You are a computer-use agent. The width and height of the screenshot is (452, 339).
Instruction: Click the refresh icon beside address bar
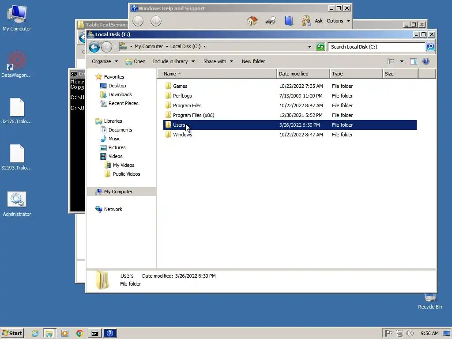pyautogui.click(x=320, y=47)
